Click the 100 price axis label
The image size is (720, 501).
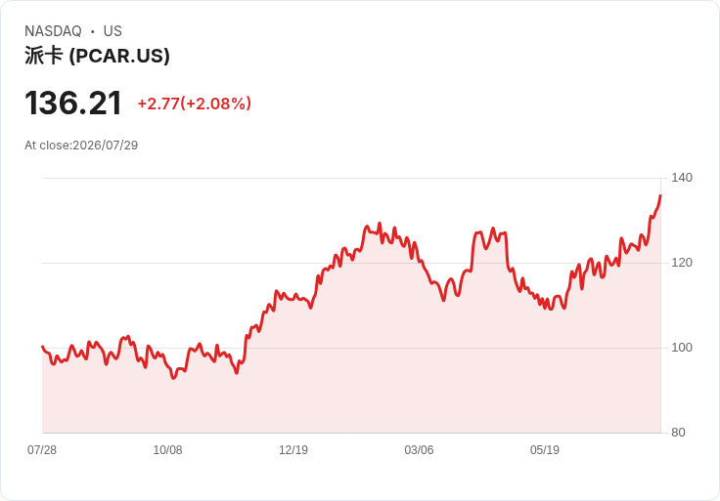(682, 348)
